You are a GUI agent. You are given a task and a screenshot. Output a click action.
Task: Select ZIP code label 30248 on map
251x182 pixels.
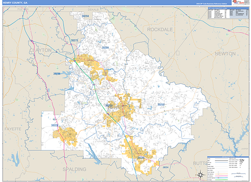click(x=141, y=158)
